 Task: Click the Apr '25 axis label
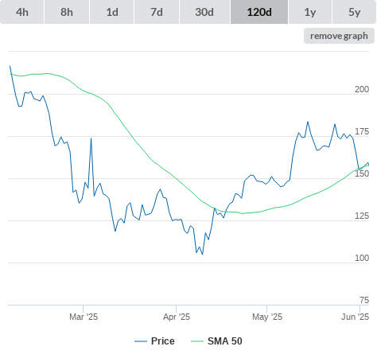click(x=177, y=317)
